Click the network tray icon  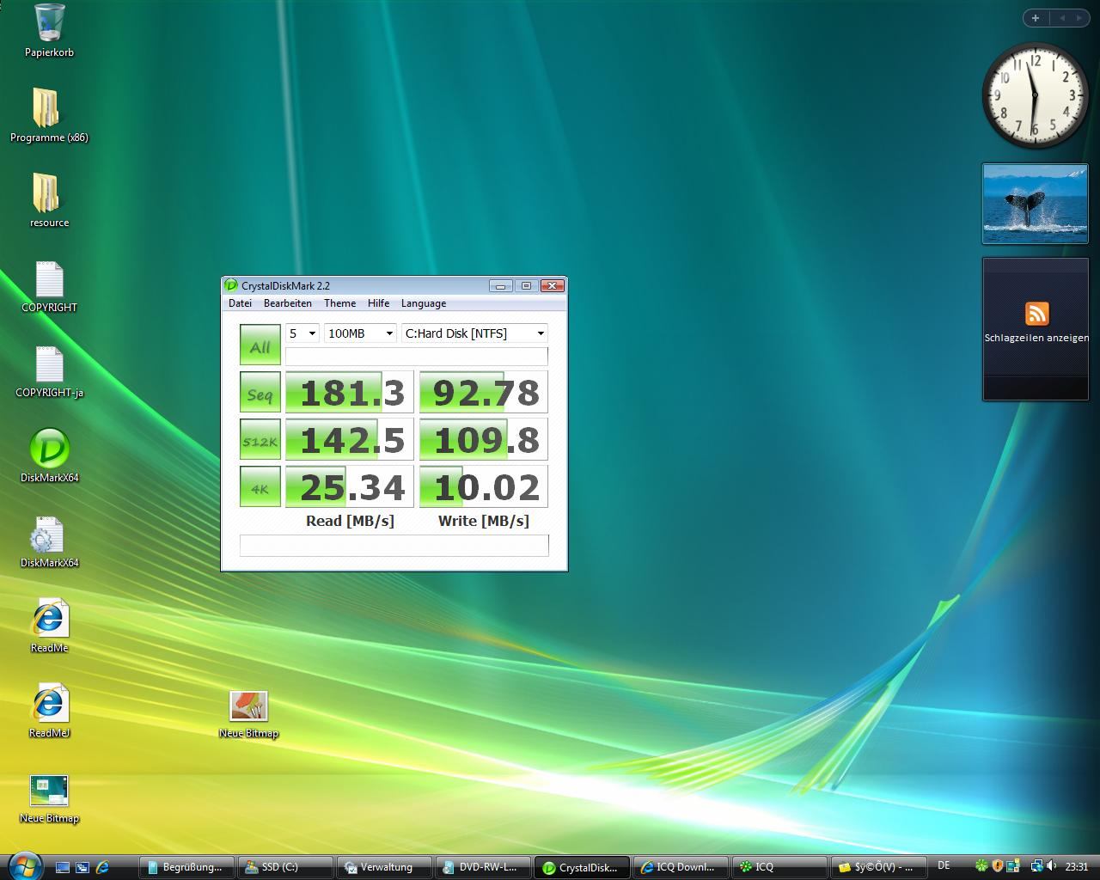point(1037,866)
